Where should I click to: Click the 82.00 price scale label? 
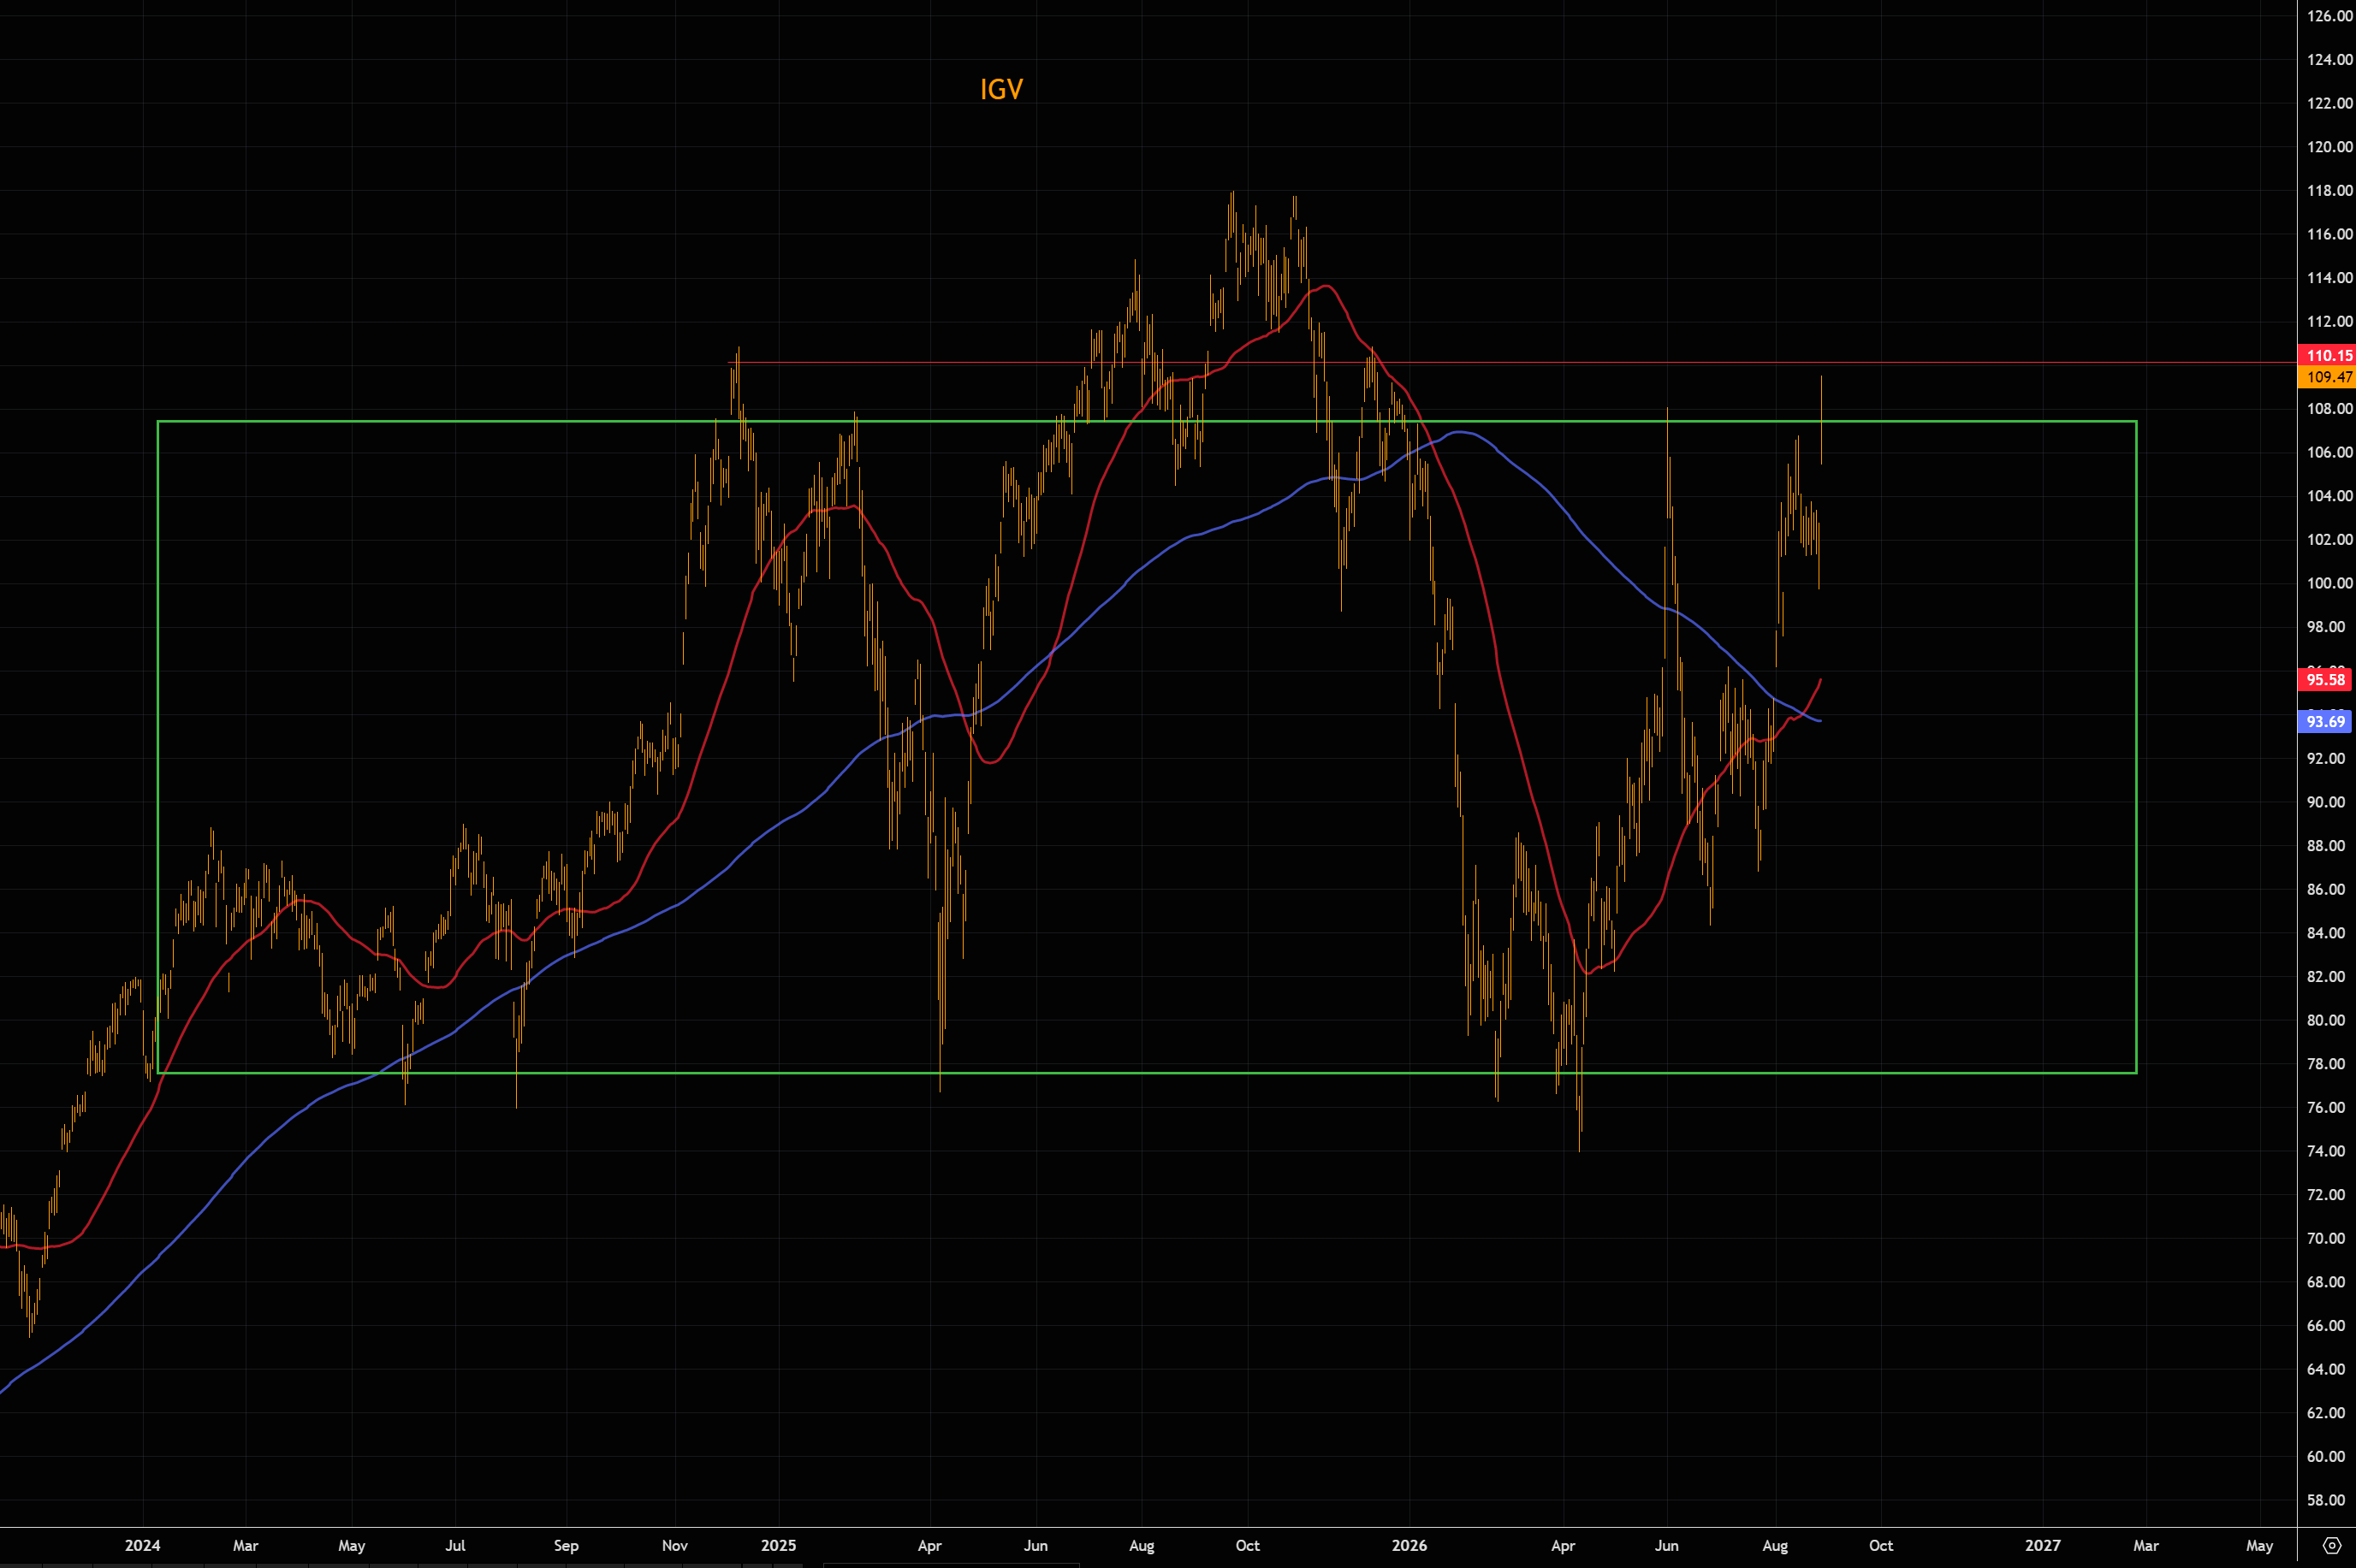pos(2326,977)
